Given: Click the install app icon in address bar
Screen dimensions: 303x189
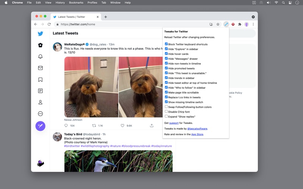Looking at the screenshot, I should (x=211, y=24).
